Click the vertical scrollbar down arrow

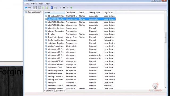pos(165,87)
